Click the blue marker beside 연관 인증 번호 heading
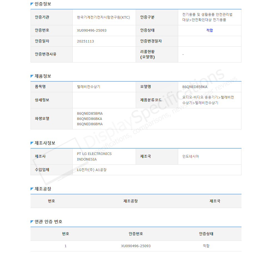 pos(32,222)
